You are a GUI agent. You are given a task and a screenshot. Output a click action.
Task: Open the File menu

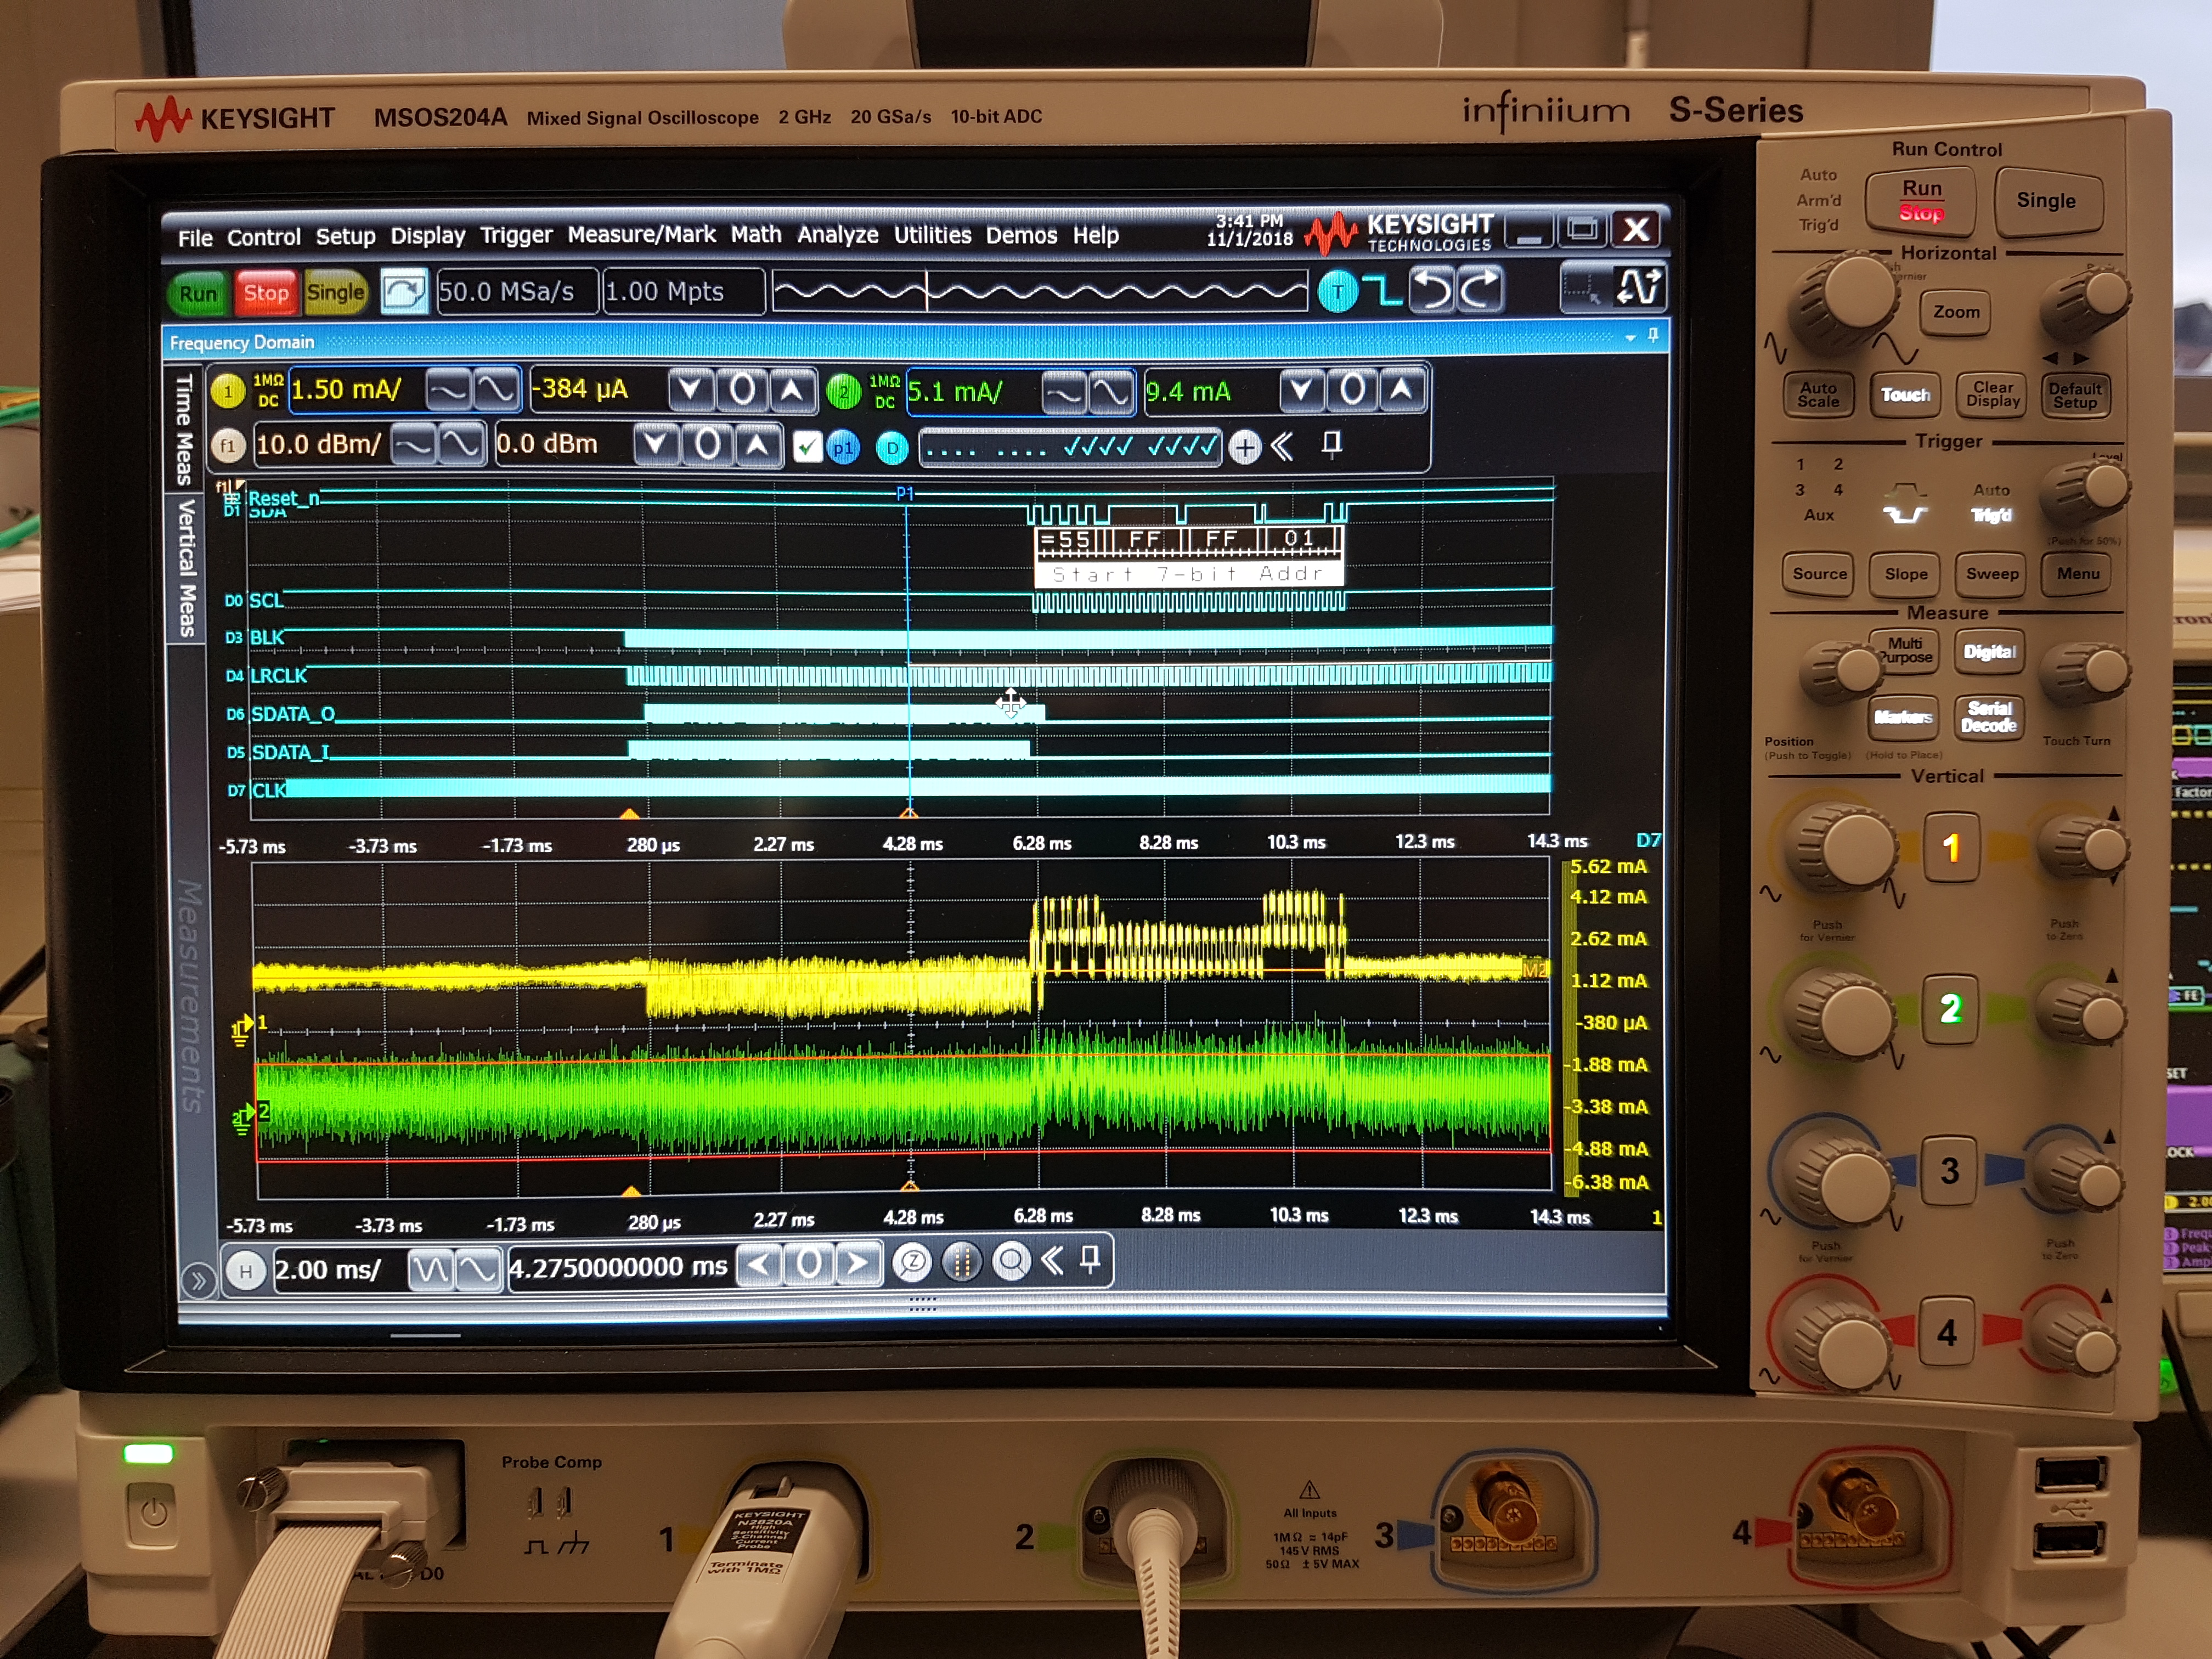coord(195,238)
